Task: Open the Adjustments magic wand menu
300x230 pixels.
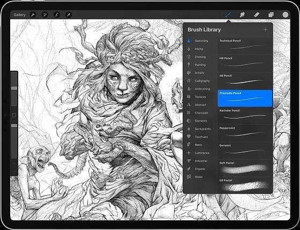Action: tap(45, 15)
